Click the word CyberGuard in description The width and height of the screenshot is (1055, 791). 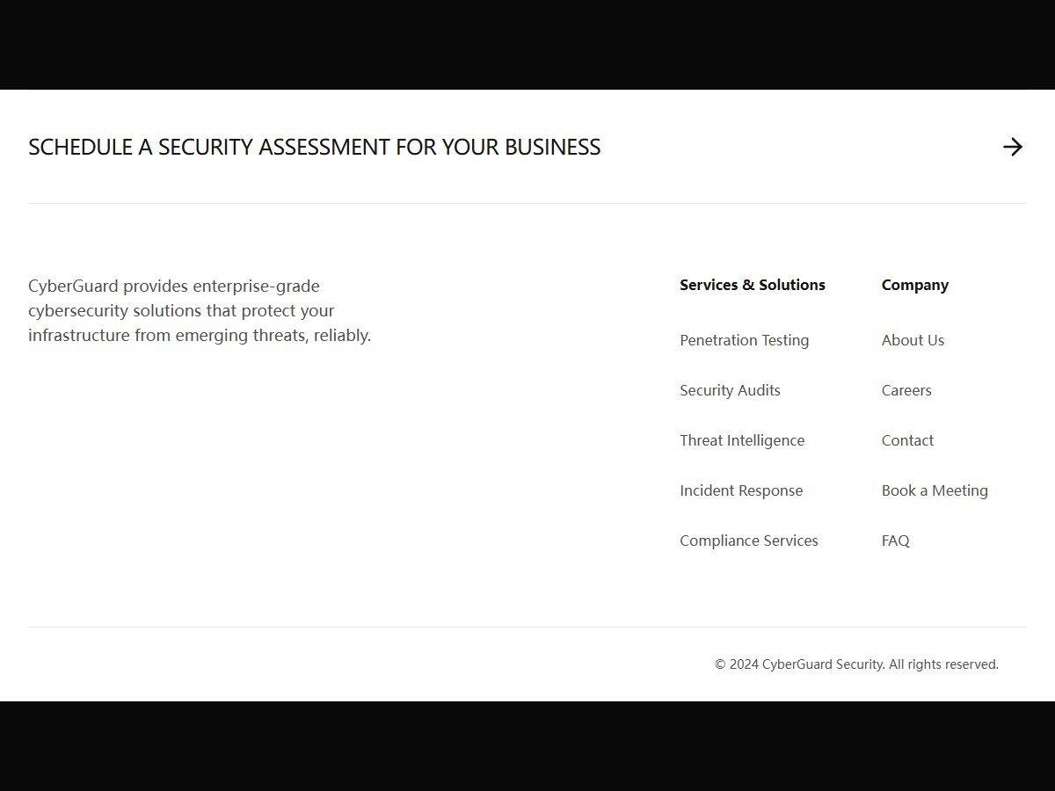point(73,286)
